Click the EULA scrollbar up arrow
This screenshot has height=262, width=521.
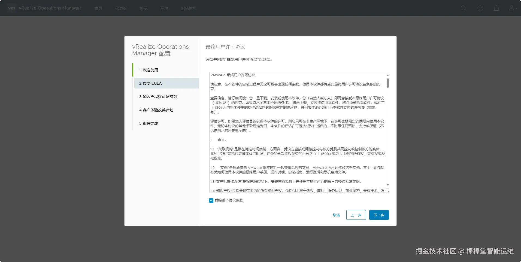tap(387, 75)
